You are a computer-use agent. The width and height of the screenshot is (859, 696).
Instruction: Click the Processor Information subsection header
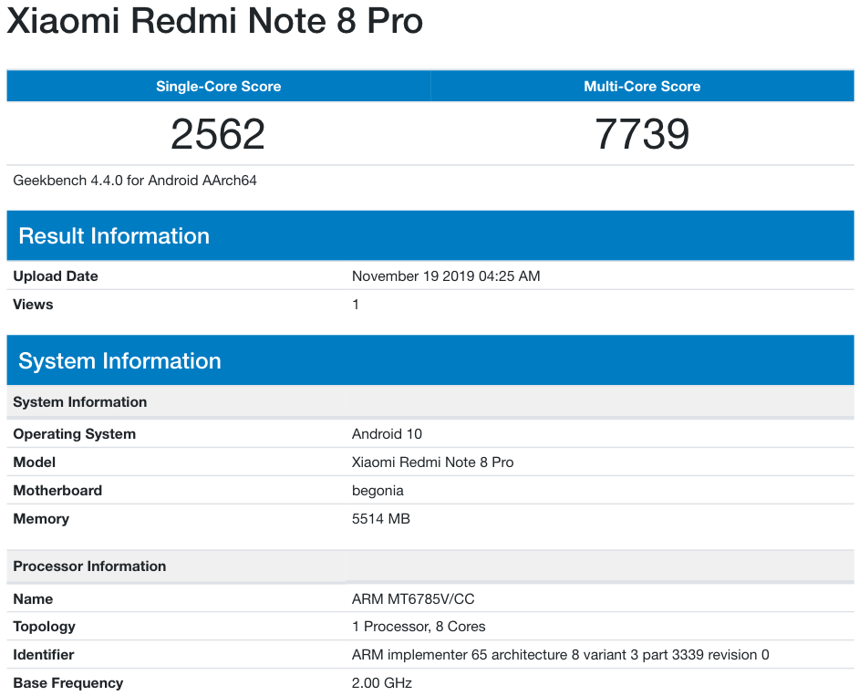pos(89,566)
